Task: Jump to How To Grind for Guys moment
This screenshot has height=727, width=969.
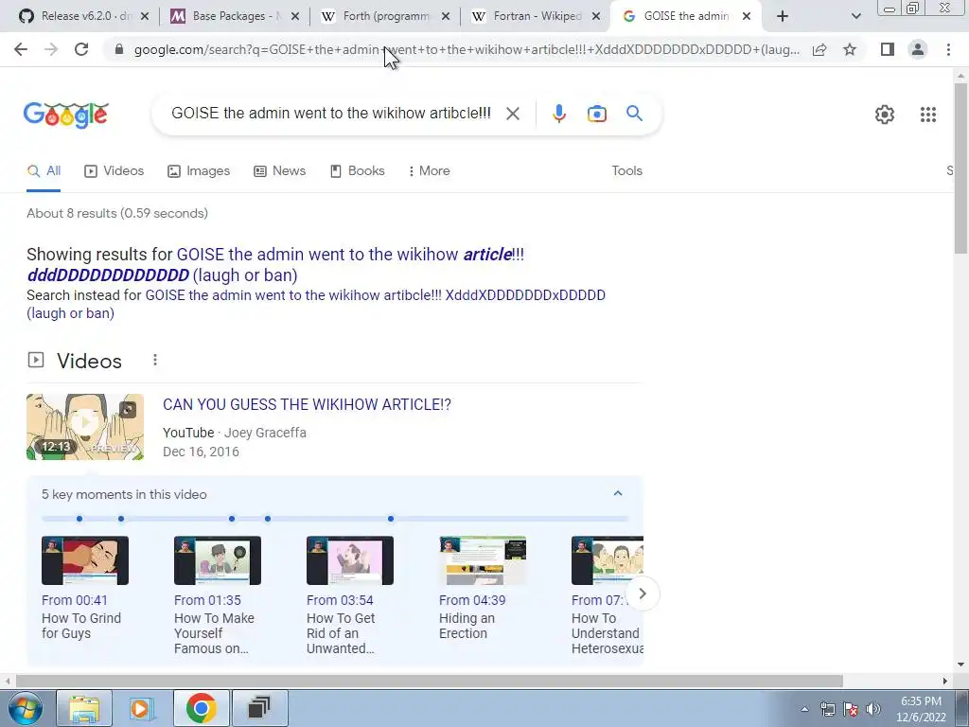Action: click(84, 588)
